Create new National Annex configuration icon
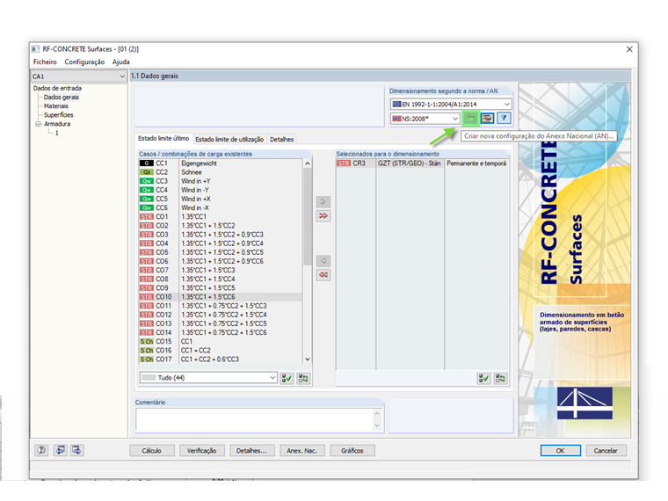Screen dimensions: 668x501 [470, 118]
